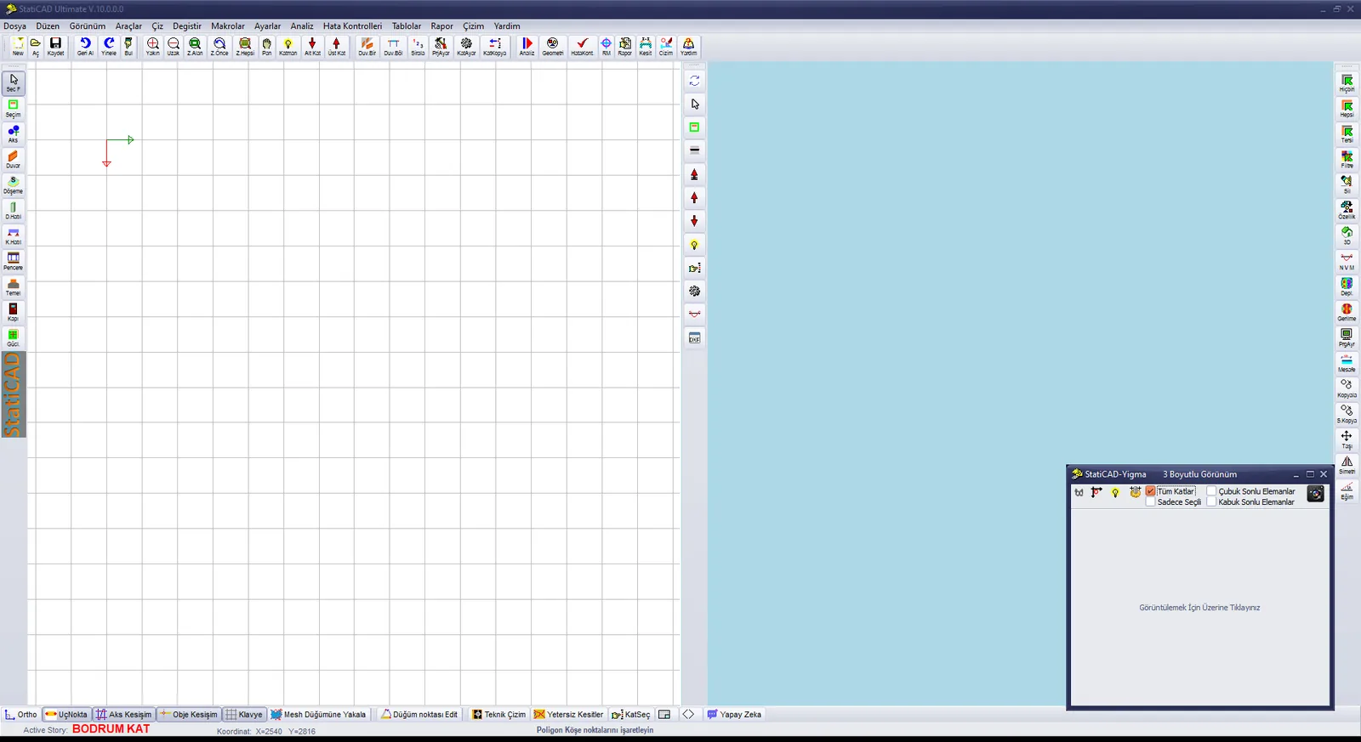Image resolution: width=1361 pixels, height=742 pixels.
Task: Click the Yetersiz Kesitler button
Action: [568, 715]
